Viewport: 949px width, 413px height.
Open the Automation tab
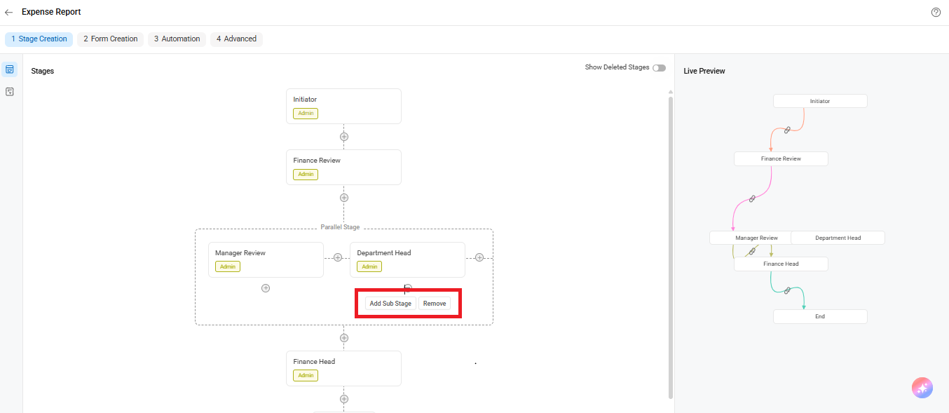pos(177,39)
